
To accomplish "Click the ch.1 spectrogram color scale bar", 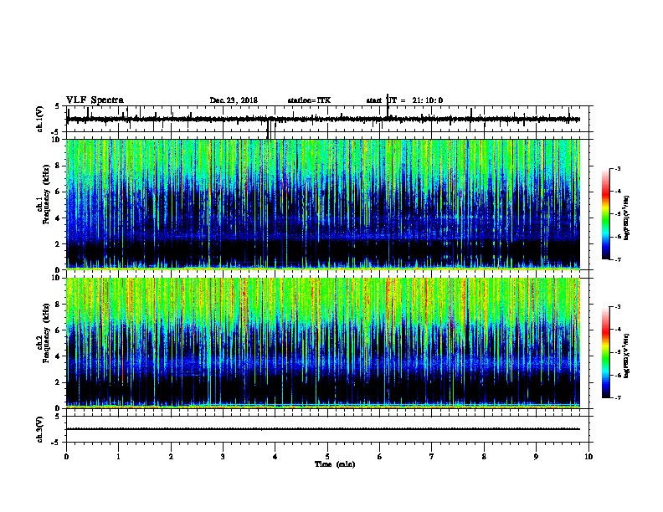I will coord(606,214).
